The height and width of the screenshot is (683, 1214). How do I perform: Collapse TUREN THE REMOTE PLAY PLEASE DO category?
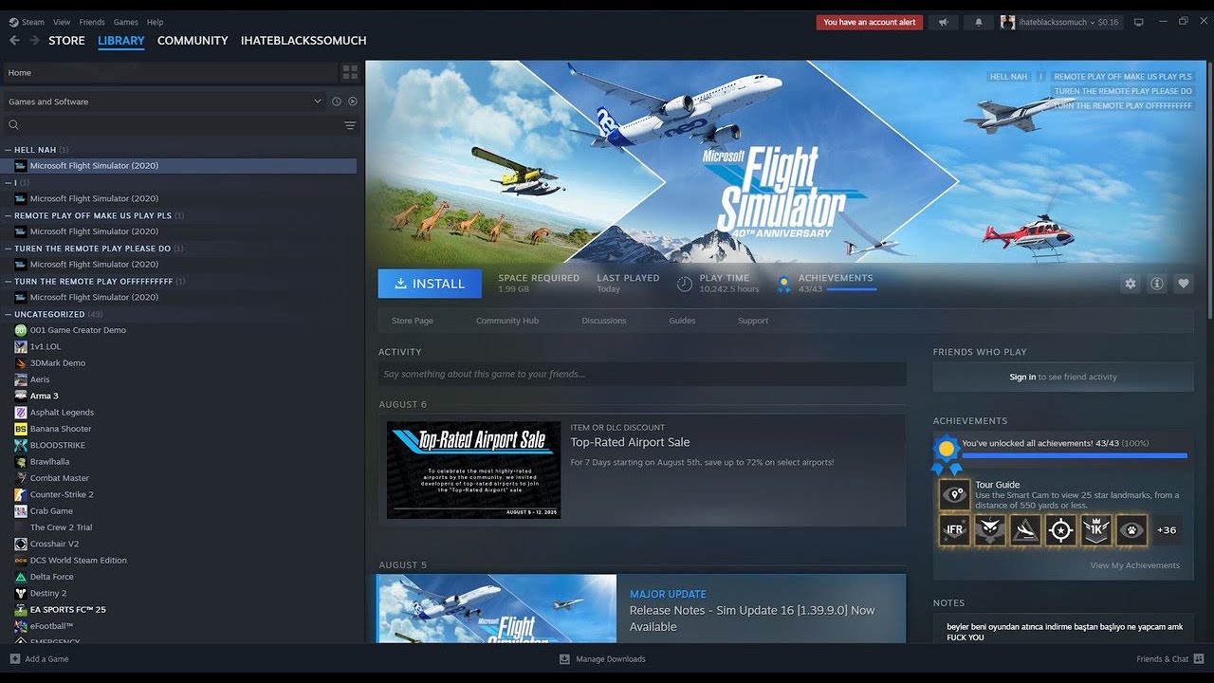point(9,249)
